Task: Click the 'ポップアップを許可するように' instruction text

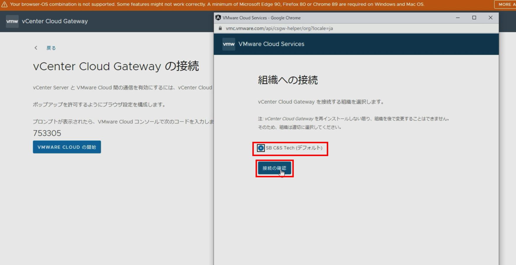Action: tap(99, 105)
